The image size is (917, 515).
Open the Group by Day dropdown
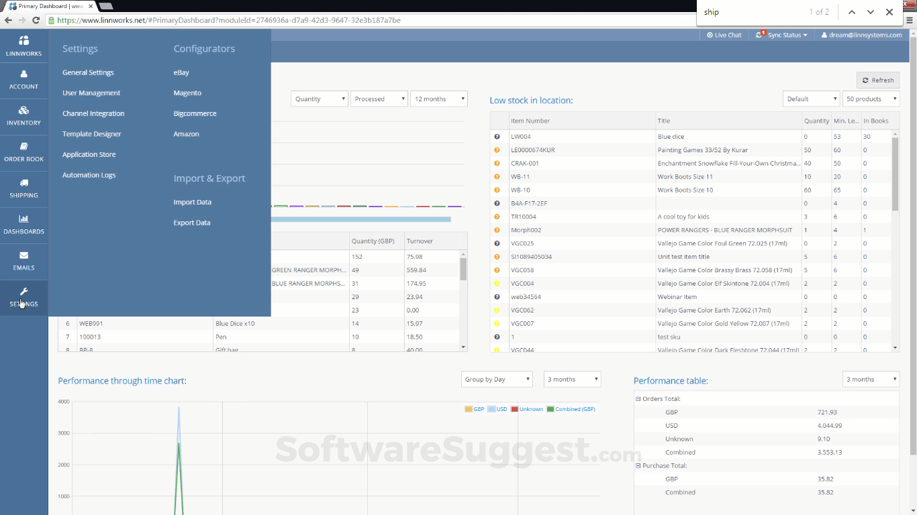[497, 379]
